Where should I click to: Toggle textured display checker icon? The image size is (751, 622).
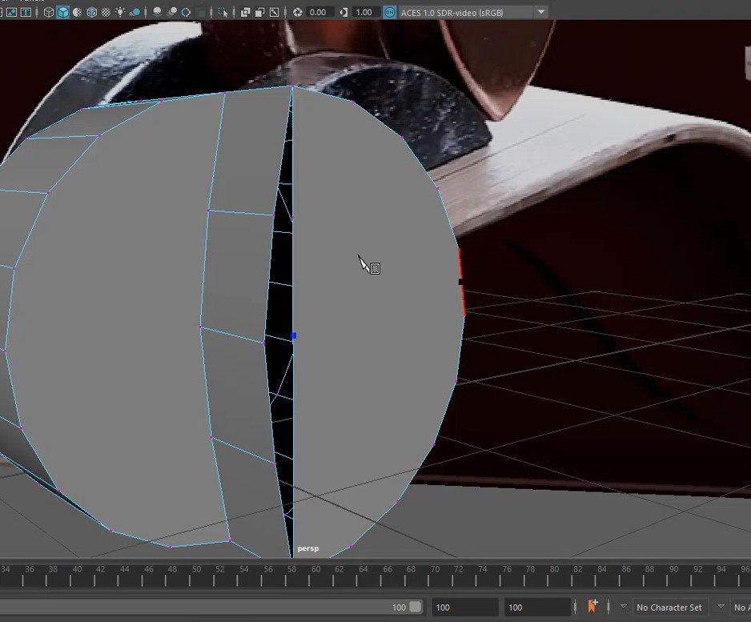click(x=106, y=12)
